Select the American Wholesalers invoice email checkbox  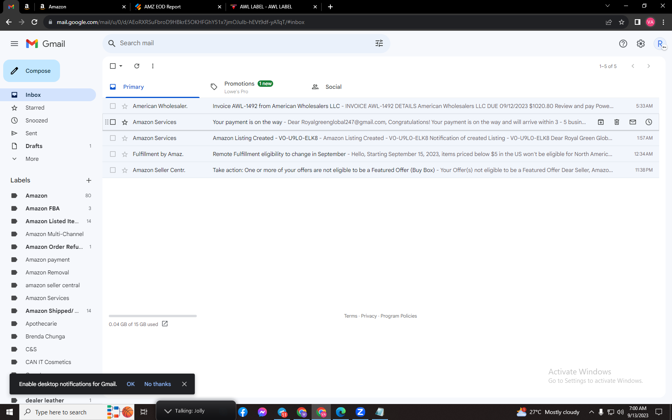coord(113,106)
